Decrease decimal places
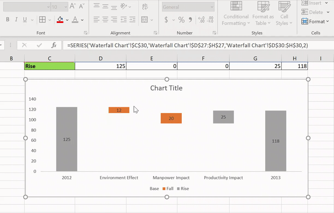The image size is (334, 213). [x=210, y=20]
